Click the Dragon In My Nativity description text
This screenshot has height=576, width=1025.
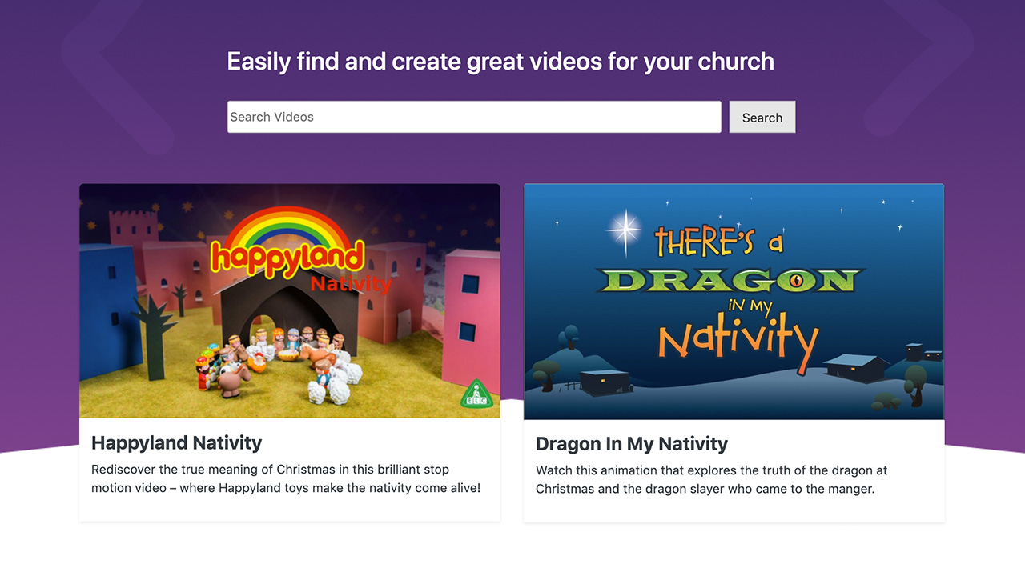tap(712, 479)
